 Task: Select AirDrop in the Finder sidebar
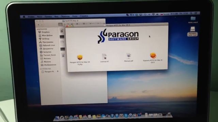44,39
